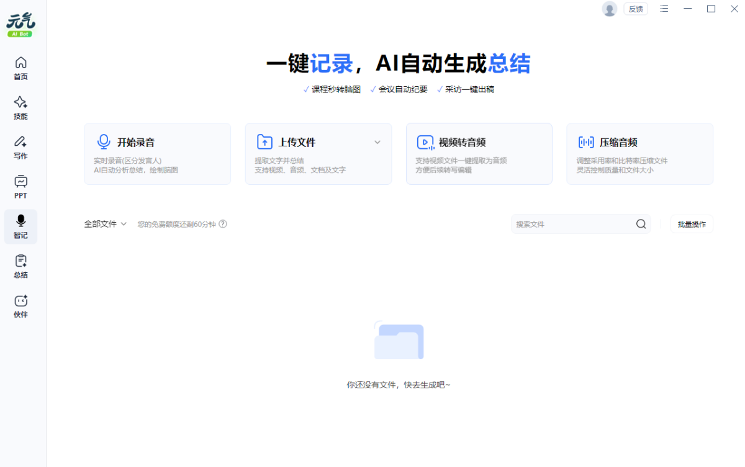点击批量操作按钮
The height and width of the screenshot is (467, 745).
(x=691, y=224)
